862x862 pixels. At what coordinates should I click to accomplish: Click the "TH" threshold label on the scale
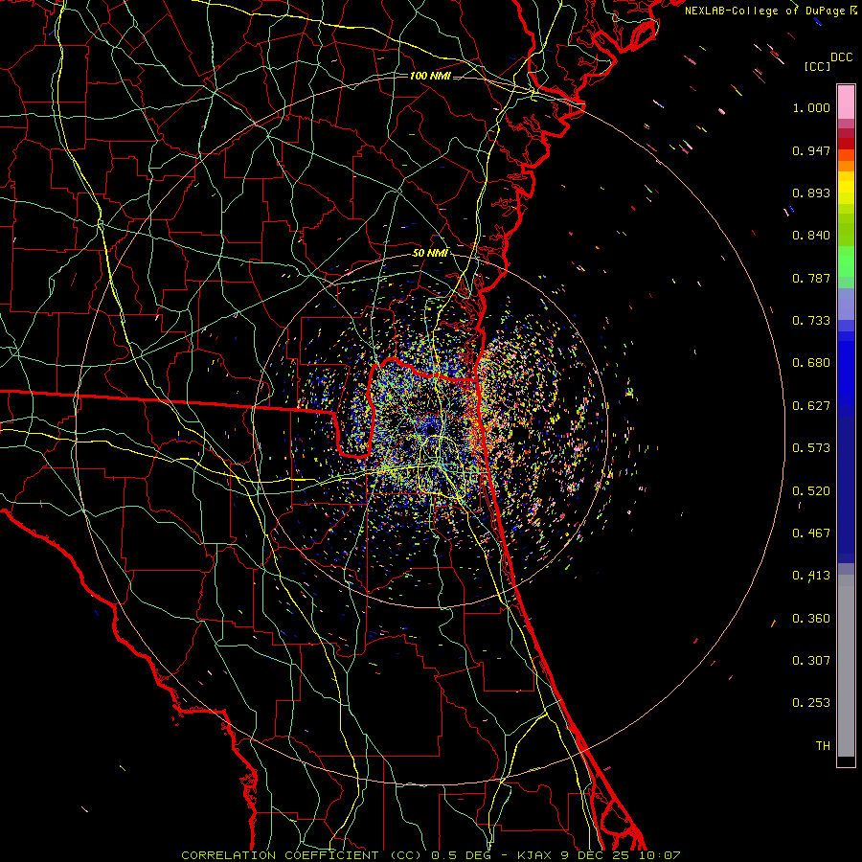[x=823, y=746]
